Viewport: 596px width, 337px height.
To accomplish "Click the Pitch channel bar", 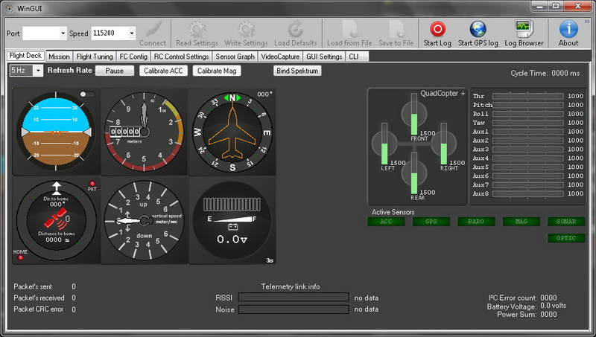I will coord(527,105).
